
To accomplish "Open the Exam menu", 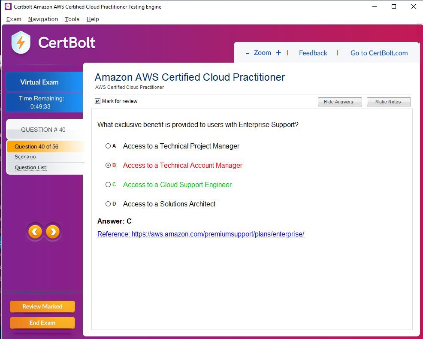I will (14, 19).
